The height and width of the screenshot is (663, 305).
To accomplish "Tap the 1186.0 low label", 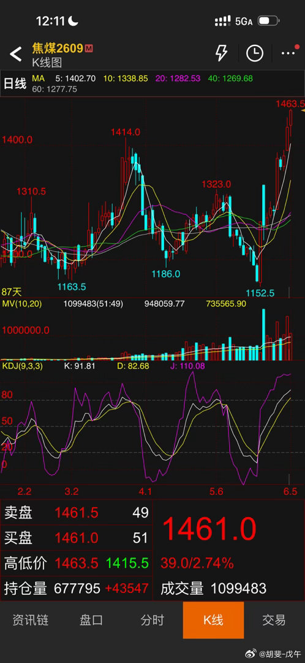I will pyautogui.click(x=166, y=274).
